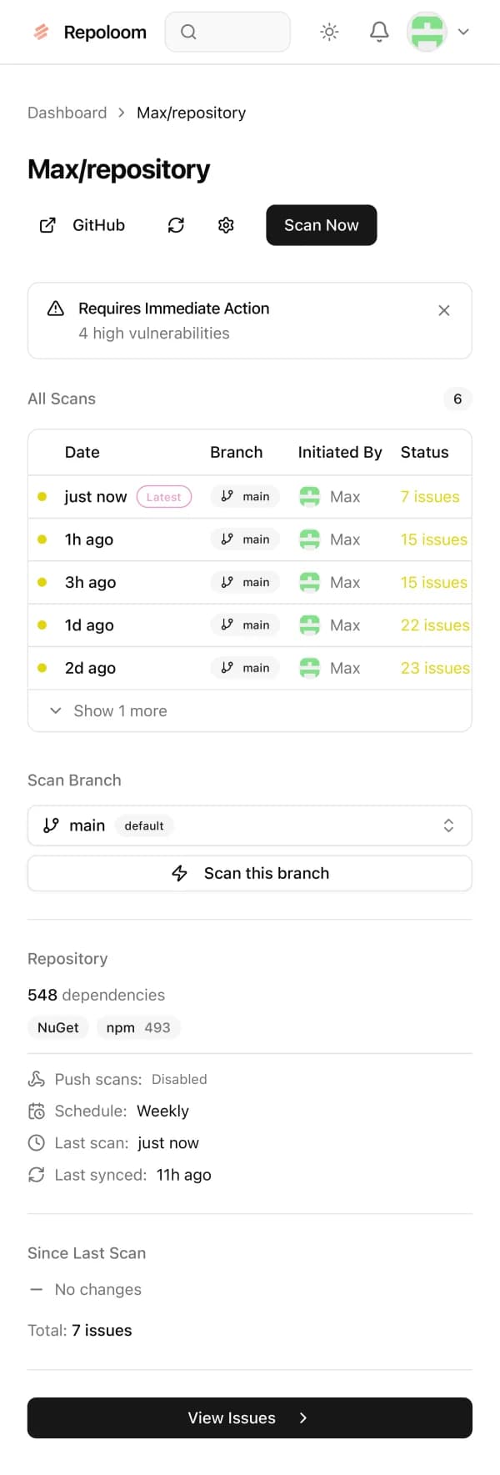This screenshot has width=500, height=1475.
Task: Click main branch tag in 1h ago row
Action: click(245, 539)
